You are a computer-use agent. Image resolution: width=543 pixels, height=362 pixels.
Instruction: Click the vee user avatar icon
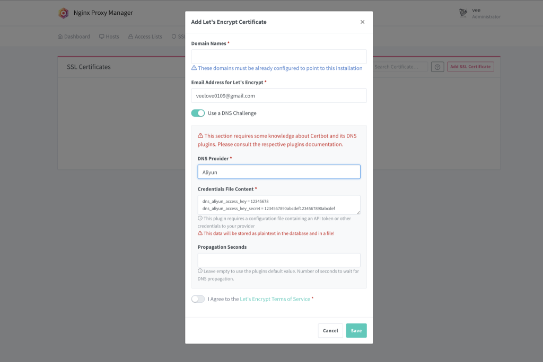(x=463, y=13)
